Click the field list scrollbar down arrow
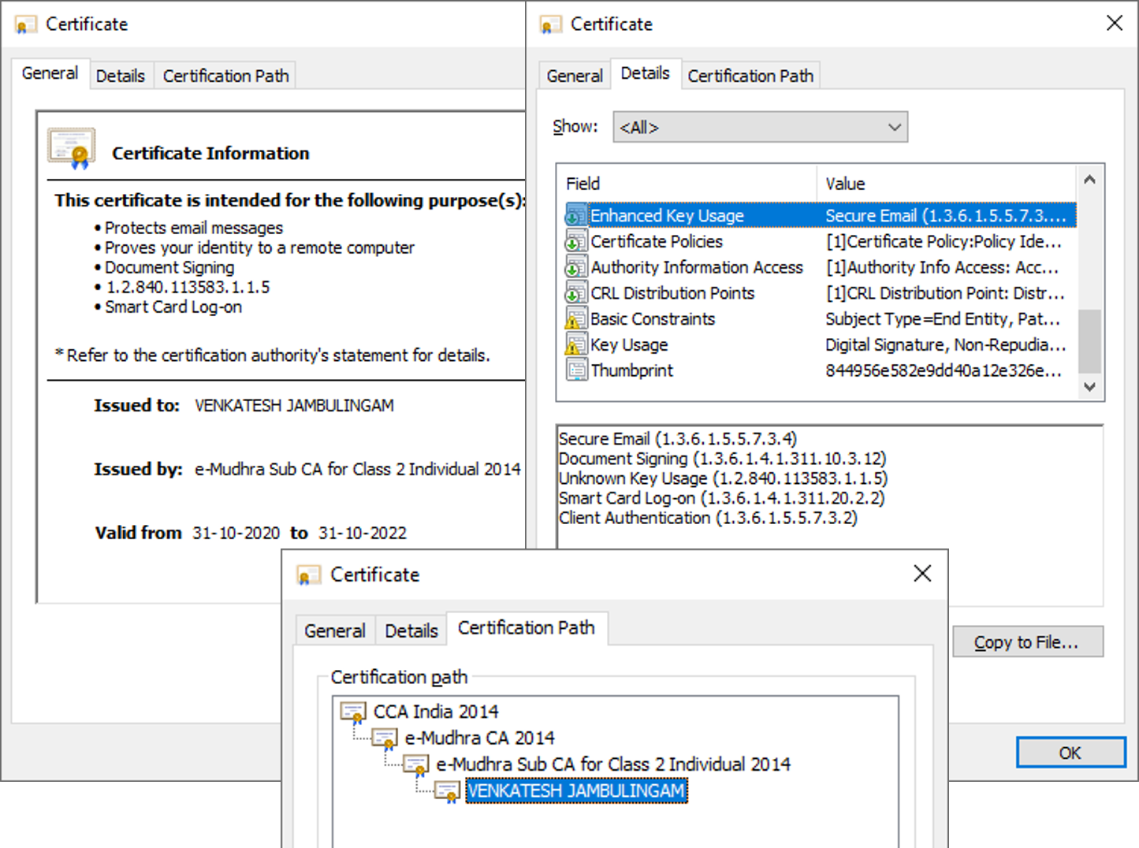The height and width of the screenshot is (848, 1139). point(1089,386)
